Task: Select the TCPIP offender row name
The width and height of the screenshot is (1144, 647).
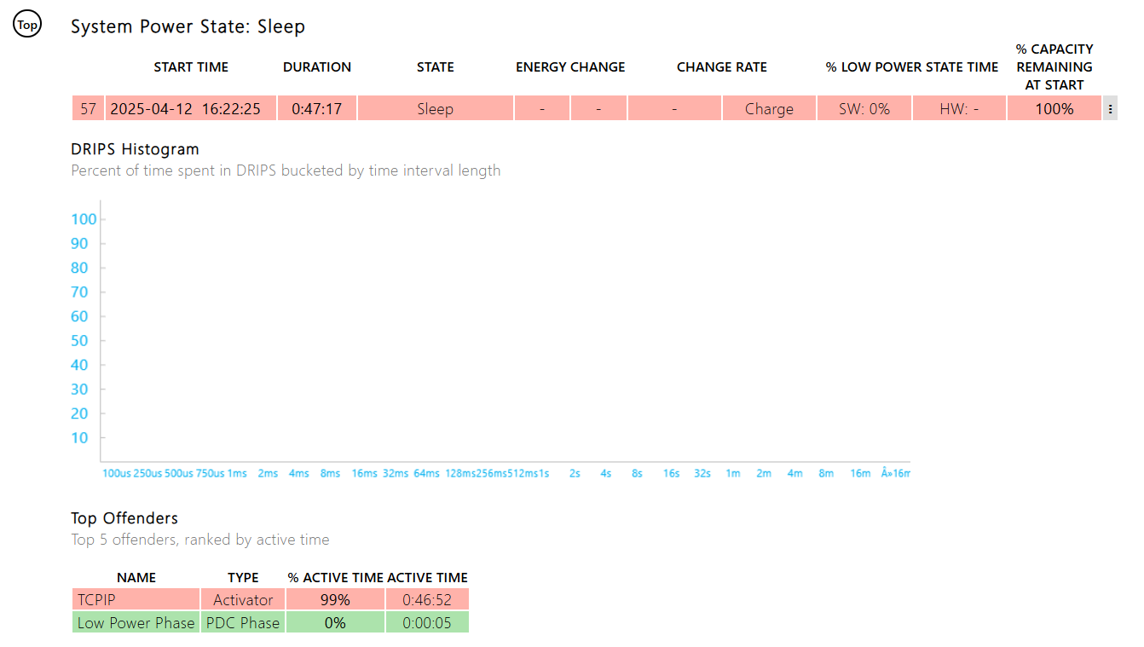Action: click(136, 600)
